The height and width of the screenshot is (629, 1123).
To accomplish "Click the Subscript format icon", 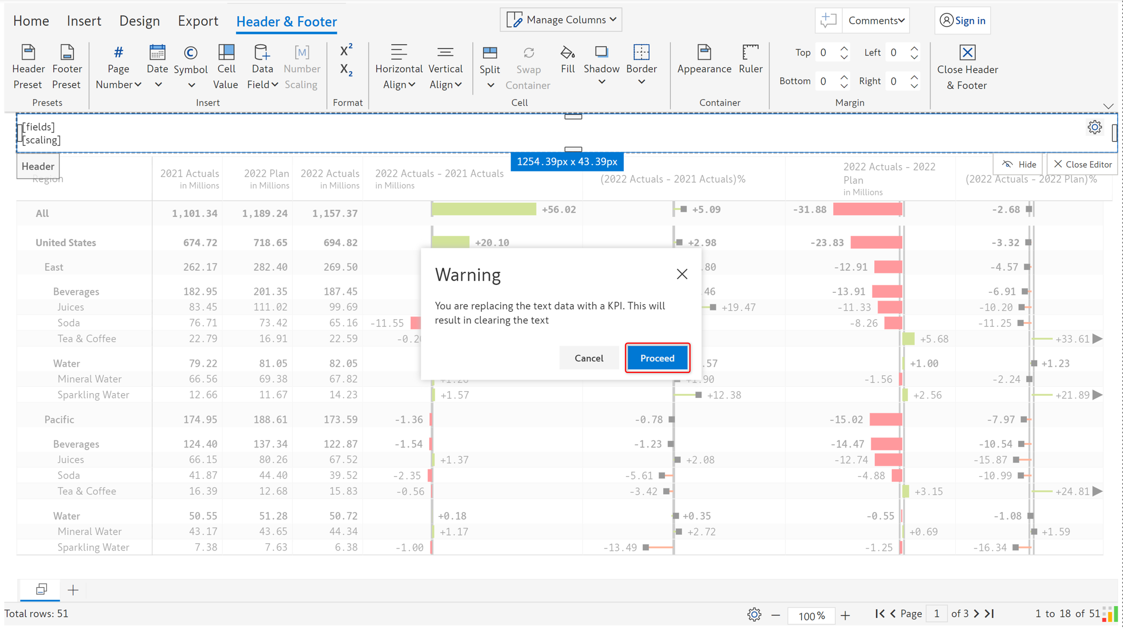I will coord(346,70).
